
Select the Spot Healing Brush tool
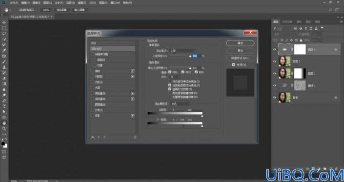[x=4, y=56]
